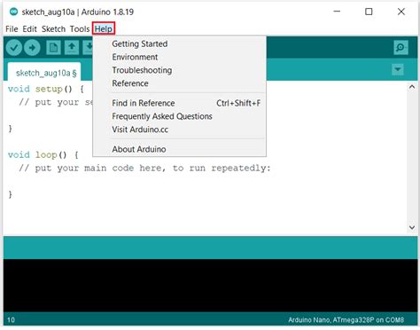Open Troubleshooting help entry

(x=180, y=70)
